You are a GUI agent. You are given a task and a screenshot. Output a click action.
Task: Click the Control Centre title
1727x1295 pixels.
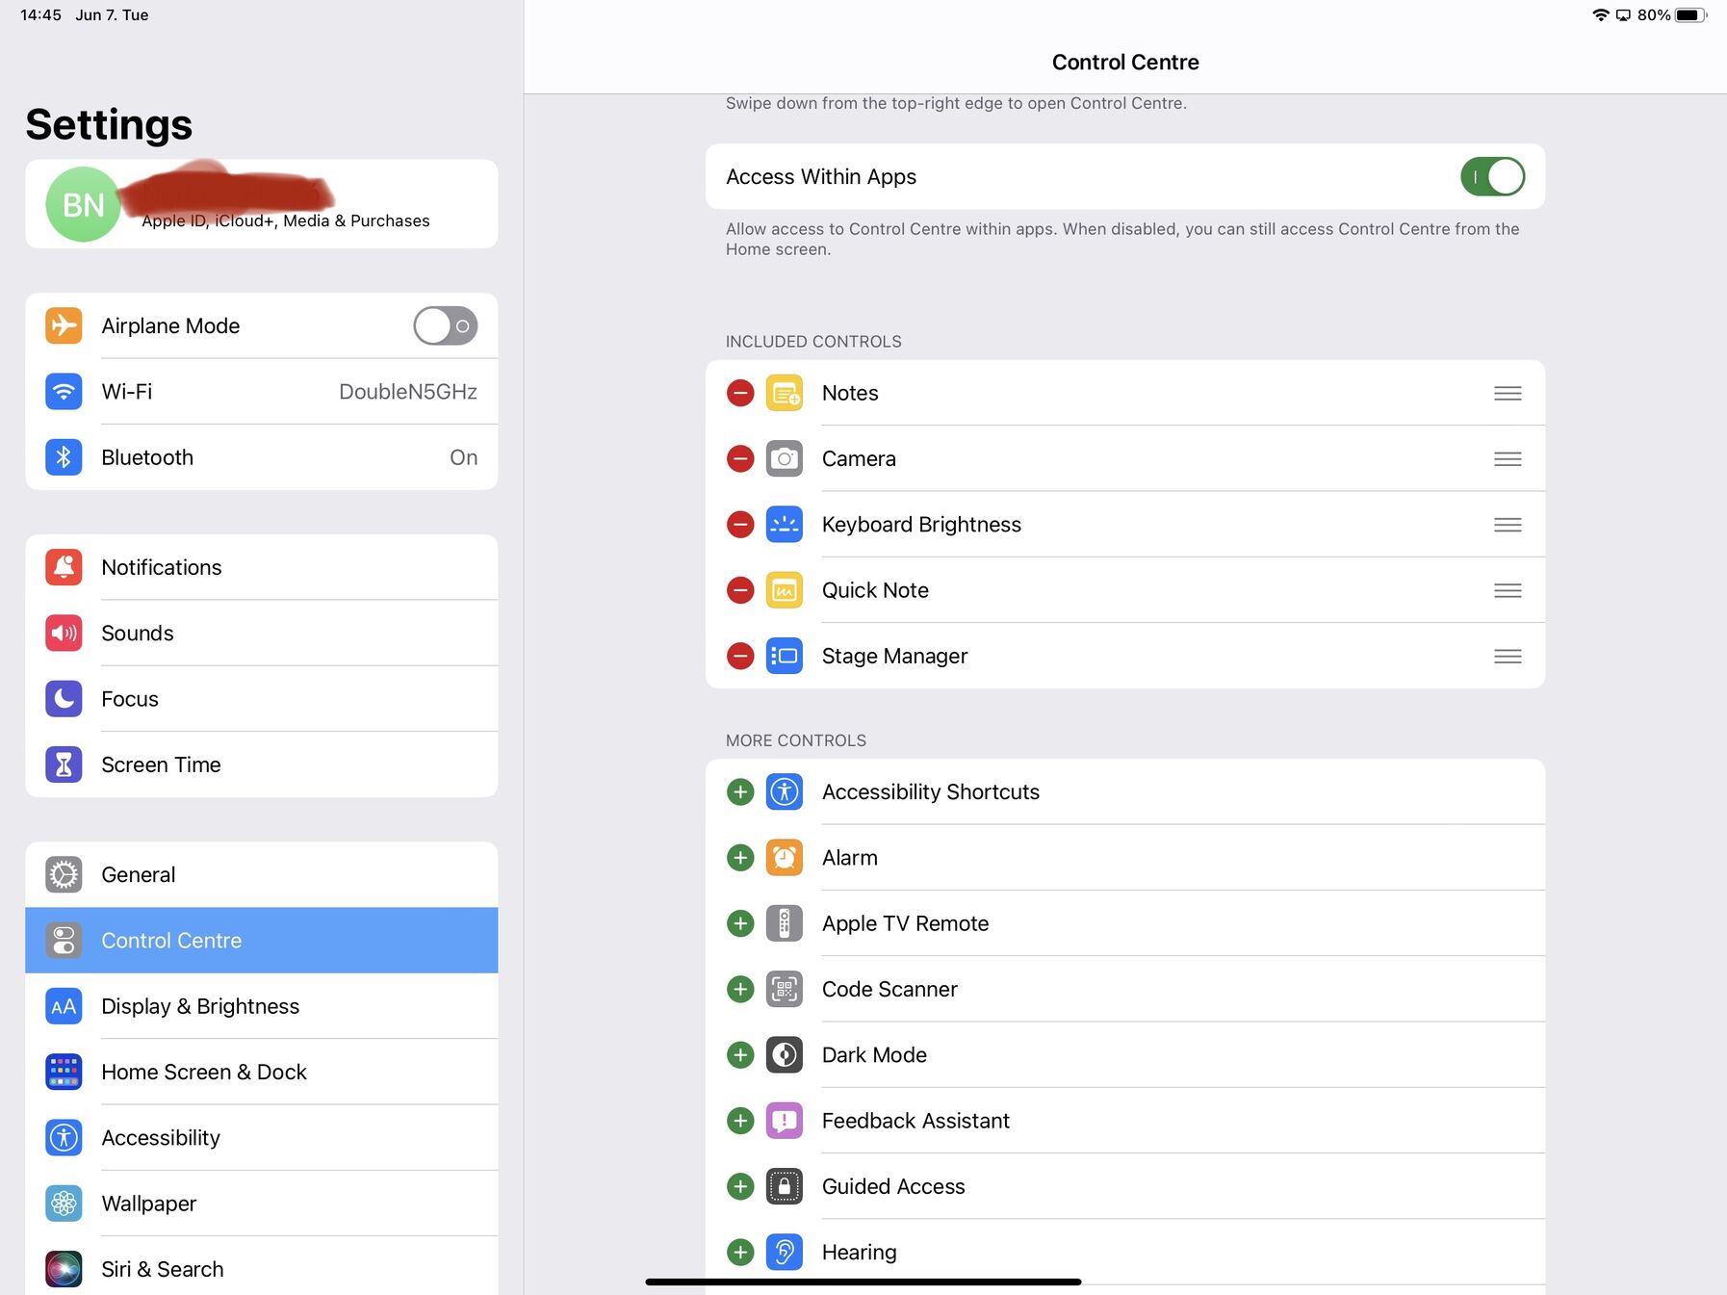coord(1125,63)
